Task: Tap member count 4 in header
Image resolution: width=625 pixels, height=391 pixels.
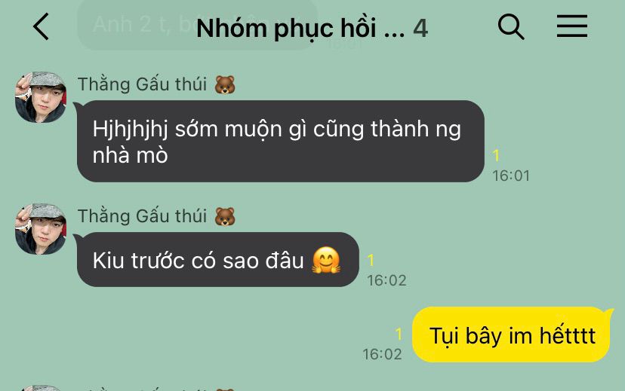Action: tap(420, 29)
